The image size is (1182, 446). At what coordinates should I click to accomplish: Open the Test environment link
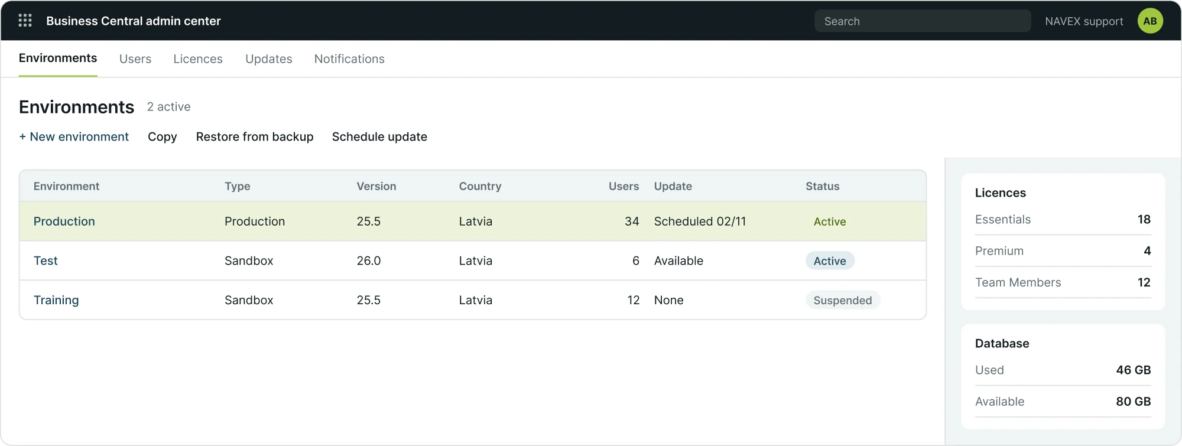pos(46,261)
